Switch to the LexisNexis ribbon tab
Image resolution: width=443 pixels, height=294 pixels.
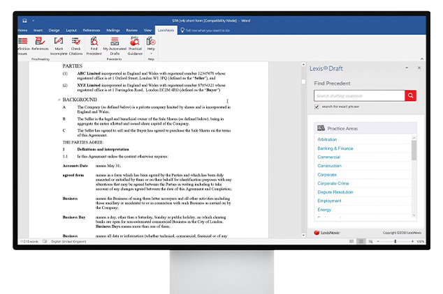(x=165, y=31)
